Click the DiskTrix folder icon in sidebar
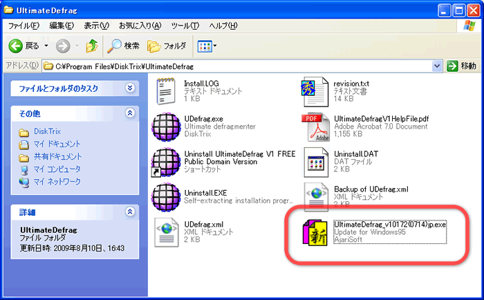Viewport: 484px width, 300px height. tap(24, 132)
